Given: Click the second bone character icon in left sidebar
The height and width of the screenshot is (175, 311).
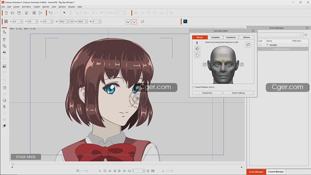Looking at the screenshot, I should pyautogui.click(x=4, y=40).
